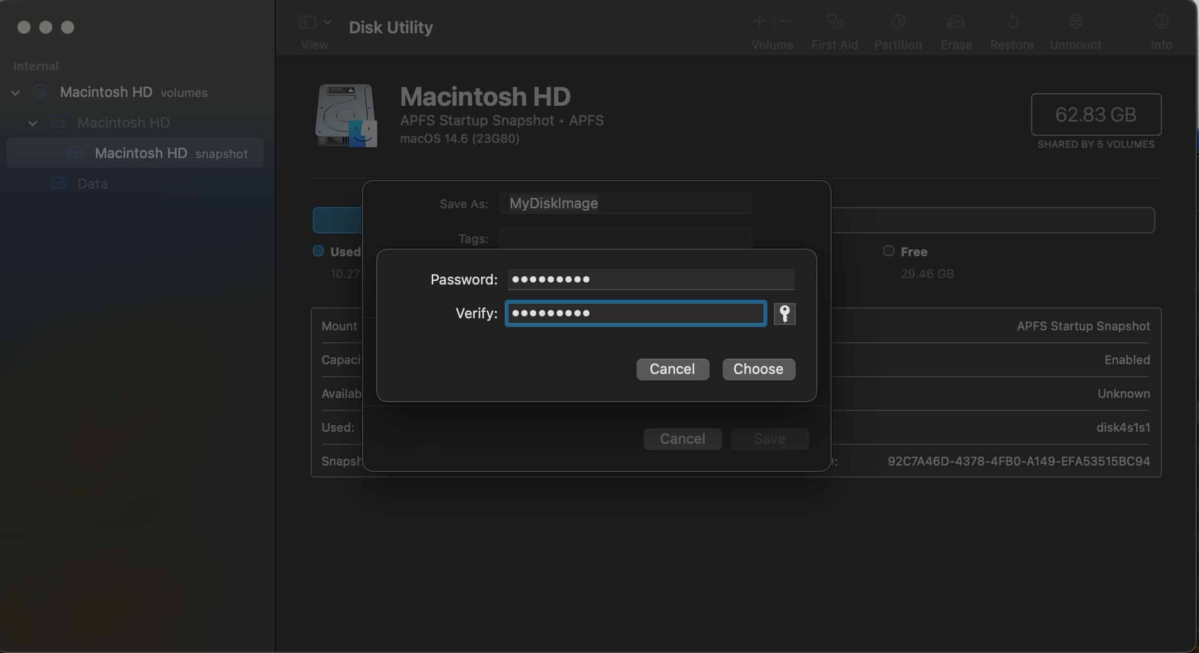Toggle the sidebar View icon

click(307, 22)
